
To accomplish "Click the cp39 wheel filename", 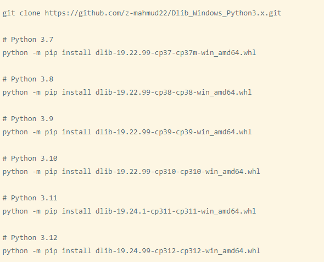I will point(174,132).
